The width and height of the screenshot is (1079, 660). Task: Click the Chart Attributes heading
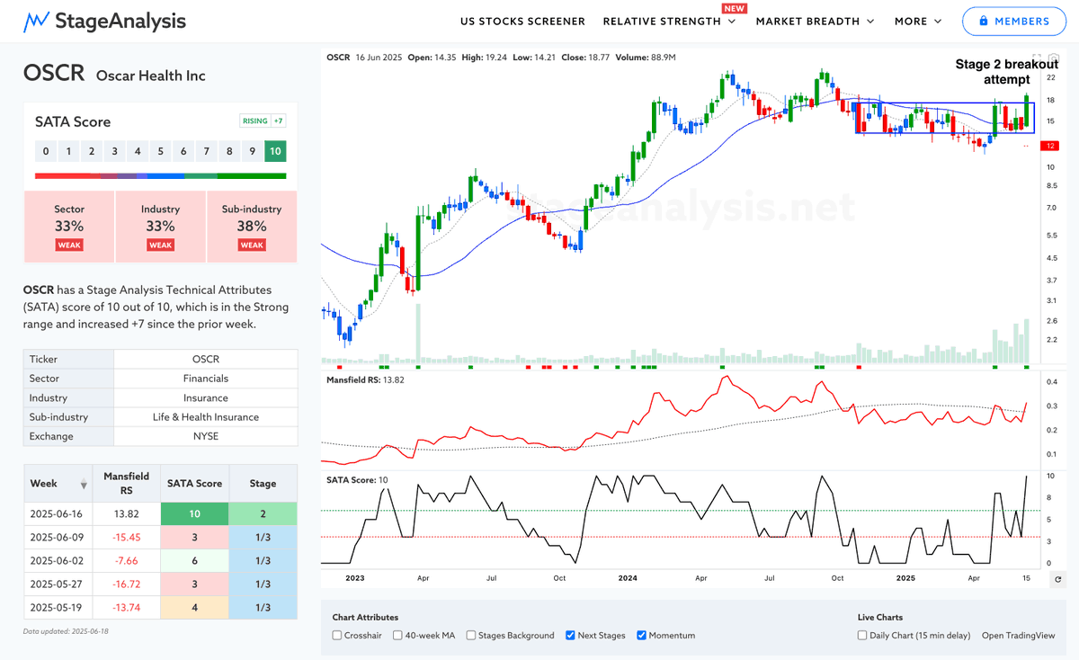click(x=365, y=618)
